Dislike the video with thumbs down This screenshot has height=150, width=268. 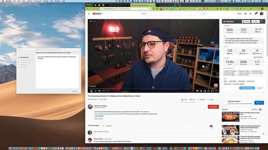coord(192,100)
